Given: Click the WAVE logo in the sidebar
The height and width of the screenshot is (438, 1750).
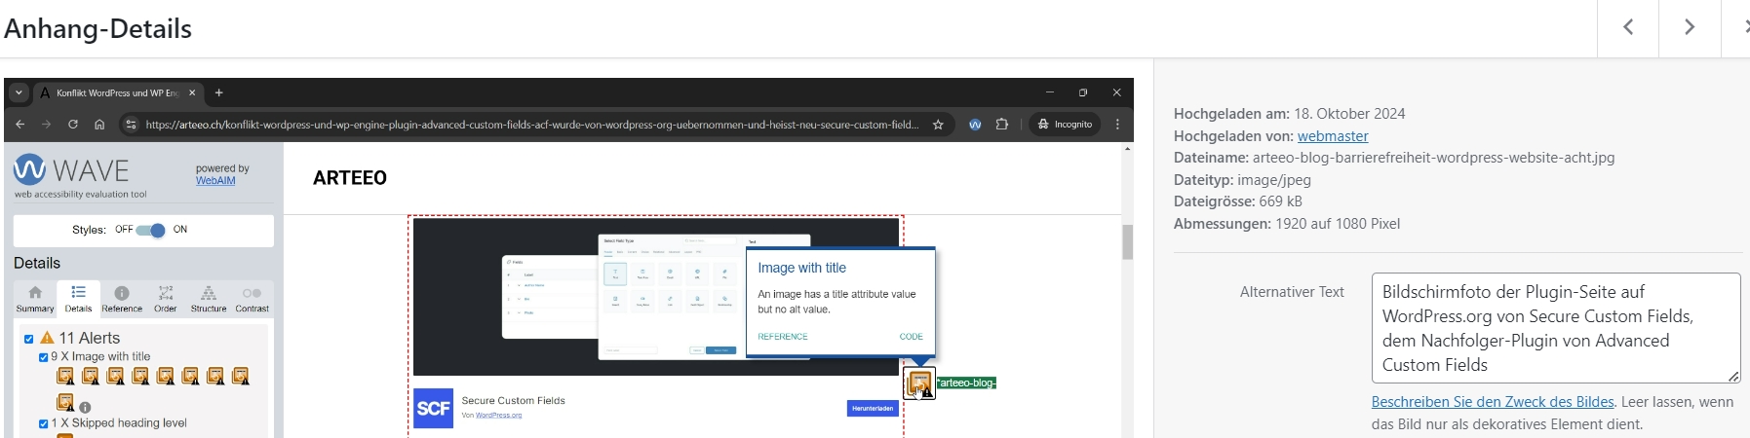Looking at the screenshot, I should pyautogui.click(x=72, y=169).
